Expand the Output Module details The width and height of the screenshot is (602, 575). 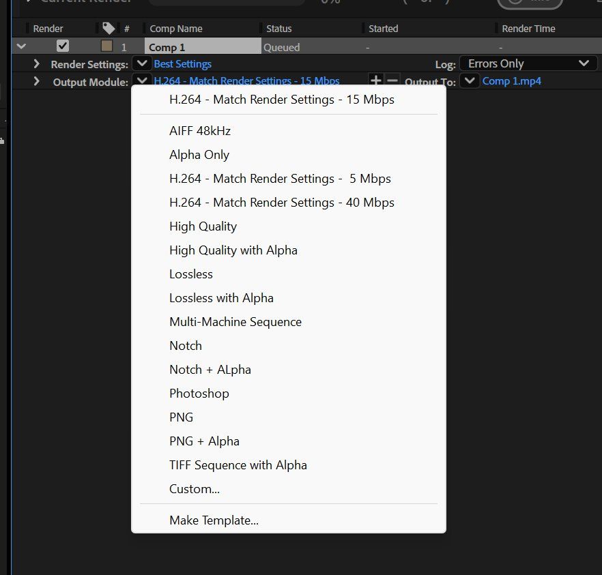click(x=37, y=82)
